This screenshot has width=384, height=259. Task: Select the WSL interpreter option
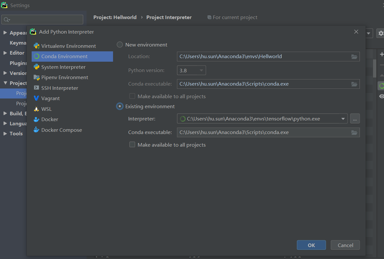[46, 109]
